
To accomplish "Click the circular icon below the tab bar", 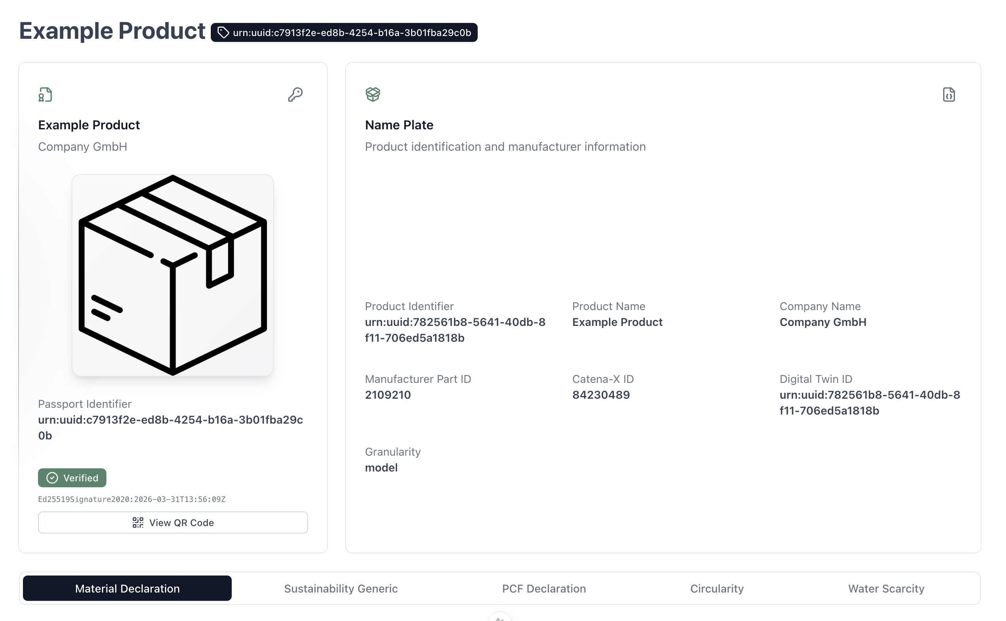I will 499,618.
